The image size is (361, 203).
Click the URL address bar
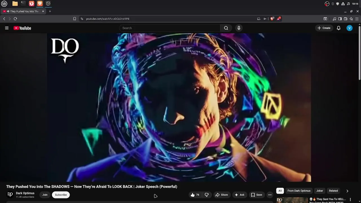point(169,19)
